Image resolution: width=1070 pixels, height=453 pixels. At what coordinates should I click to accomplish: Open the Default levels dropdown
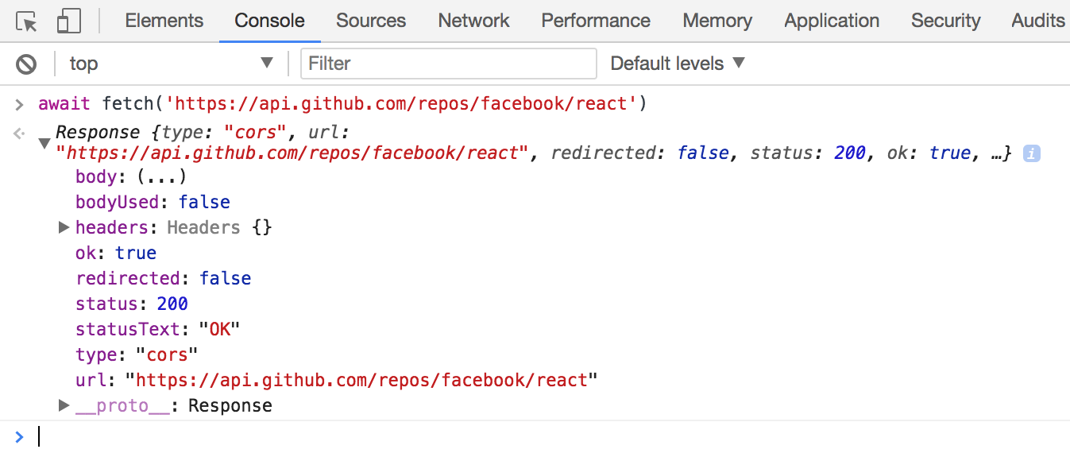click(678, 64)
